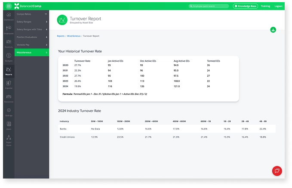Click the Reports breadcrumb link
292x188 pixels.
click(61, 36)
